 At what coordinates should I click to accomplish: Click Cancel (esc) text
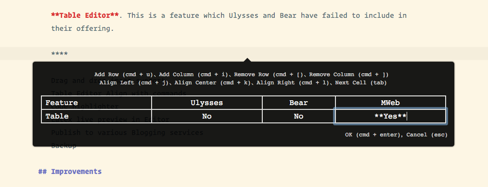click(427, 135)
